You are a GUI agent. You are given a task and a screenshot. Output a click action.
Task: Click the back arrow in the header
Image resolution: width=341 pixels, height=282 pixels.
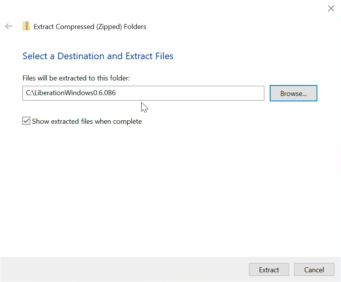9,26
